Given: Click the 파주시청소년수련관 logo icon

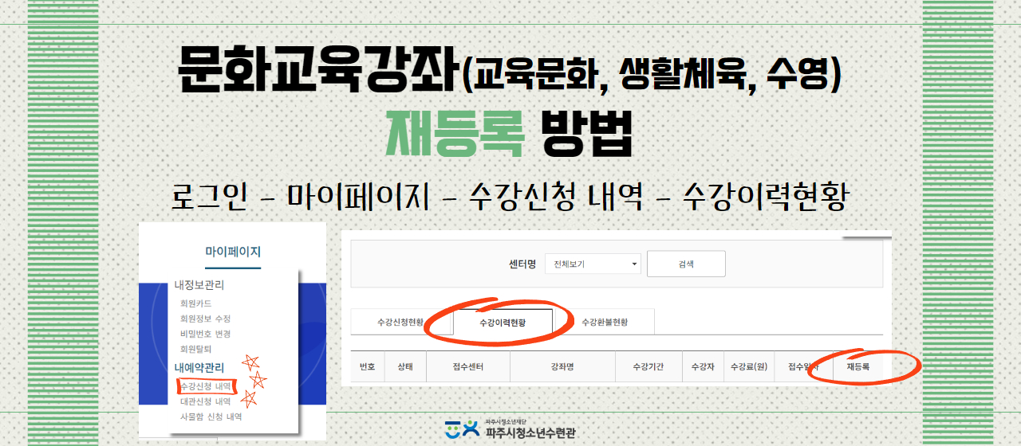Looking at the screenshot, I should [463, 430].
